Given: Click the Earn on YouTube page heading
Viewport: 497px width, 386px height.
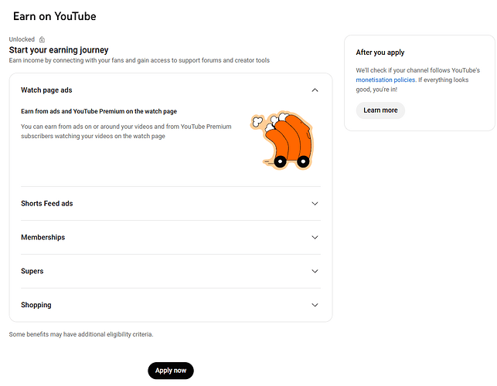Looking at the screenshot, I should 55,16.
